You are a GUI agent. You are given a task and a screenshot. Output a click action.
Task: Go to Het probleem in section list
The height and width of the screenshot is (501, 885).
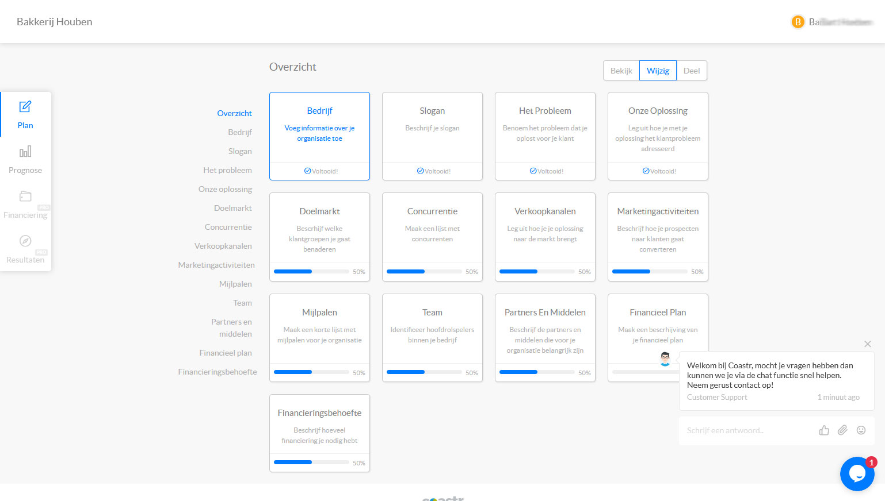point(227,170)
